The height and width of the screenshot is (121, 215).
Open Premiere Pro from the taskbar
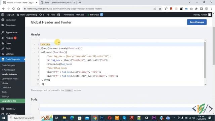pos(154,118)
